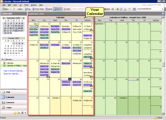The image size is (166, 120).
Task: Click the Share My Calendar link
Action: 12,74
